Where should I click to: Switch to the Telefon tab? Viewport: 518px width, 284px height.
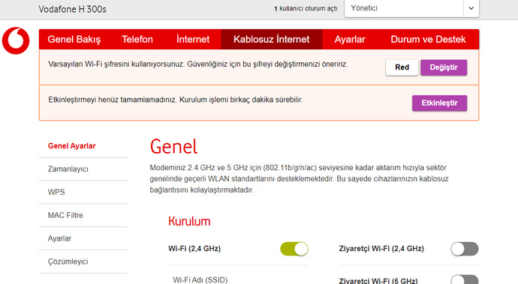click(x=137, y=39)
